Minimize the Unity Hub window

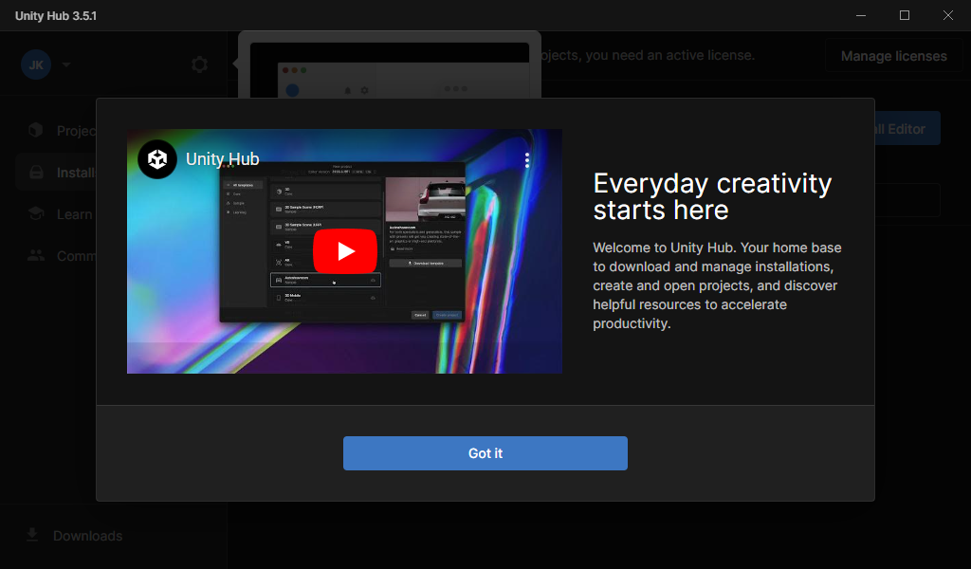click(861, 15)
